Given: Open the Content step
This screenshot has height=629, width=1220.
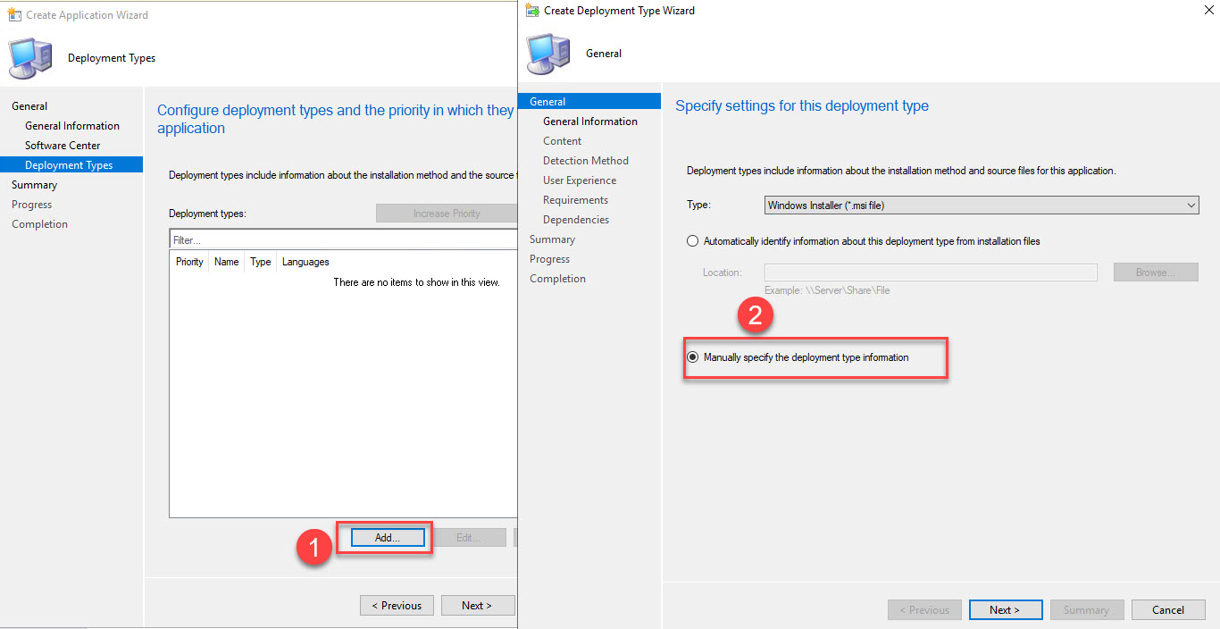Looking at the screenshot, I should coord(562,140).
